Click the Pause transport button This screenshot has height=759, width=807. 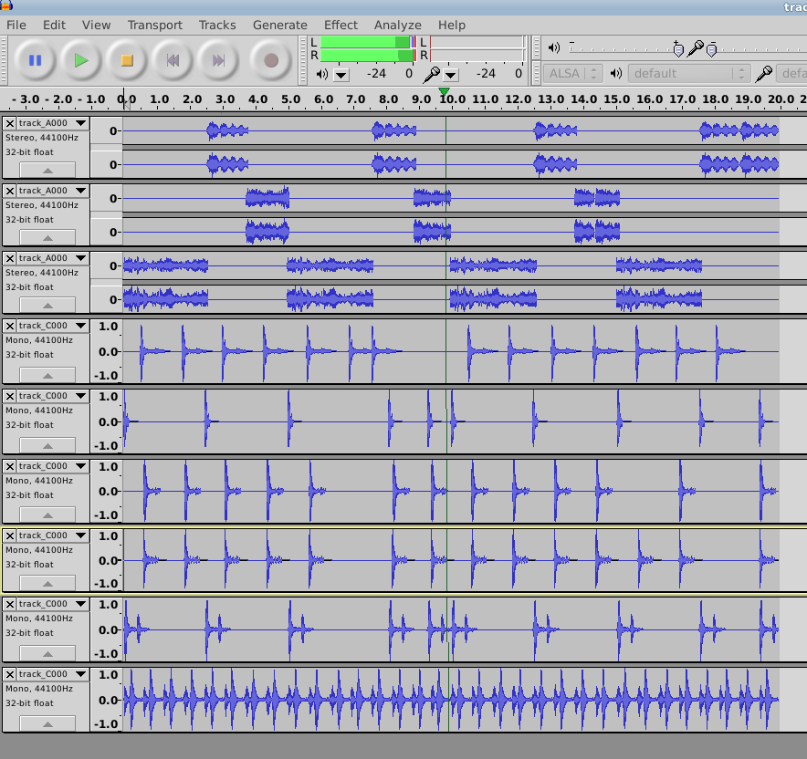click(35, 61)
